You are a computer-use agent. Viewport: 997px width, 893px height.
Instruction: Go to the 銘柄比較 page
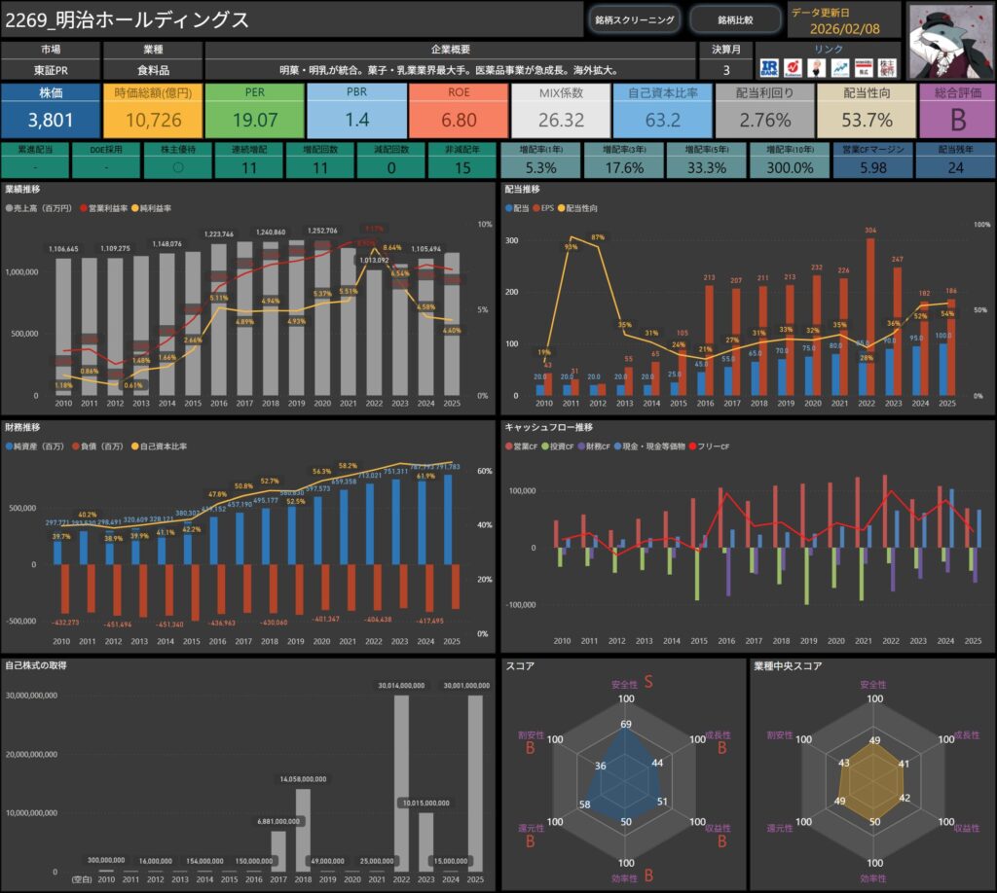point(735,19)
